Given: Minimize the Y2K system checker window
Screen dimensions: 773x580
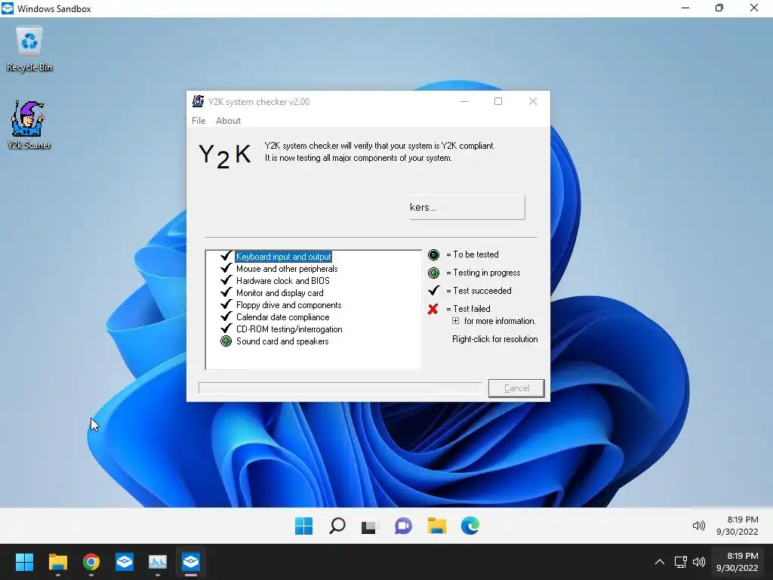Looking at the screenshot, I should tap(464, 101).
